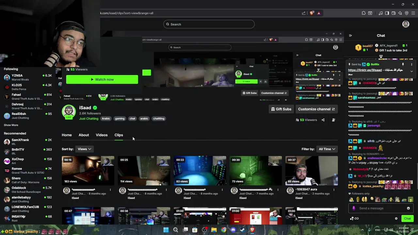Open Brave Leo AI sparkle icon

pyautogui.click(x=400, y=13)
